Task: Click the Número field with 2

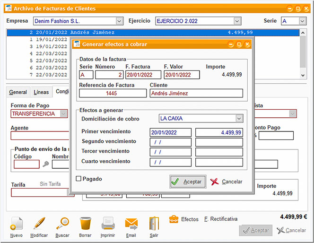Action: coord(109,75)
